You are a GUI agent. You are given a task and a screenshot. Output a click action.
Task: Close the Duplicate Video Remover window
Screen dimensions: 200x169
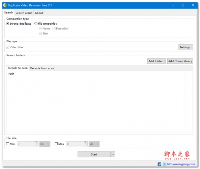point(193,5)
